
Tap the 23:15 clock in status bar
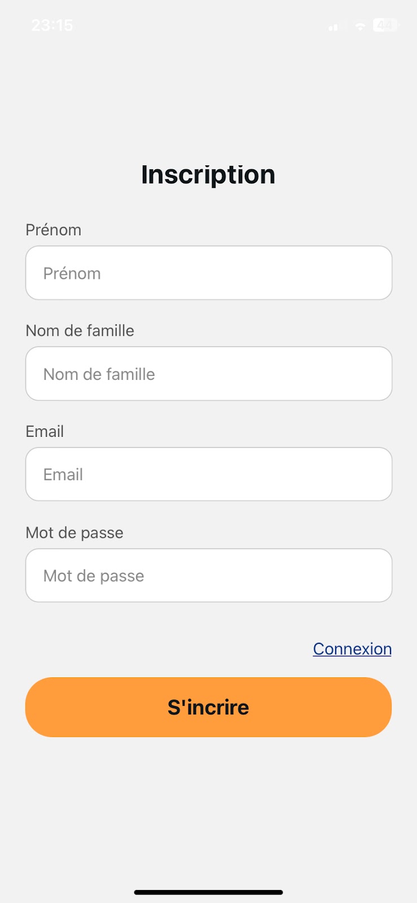pyautogui.click(x=52, y=25)
